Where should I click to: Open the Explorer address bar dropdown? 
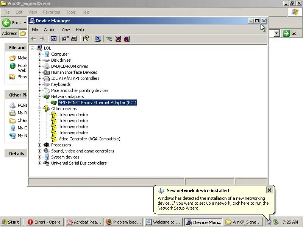[x=277, y=33]
